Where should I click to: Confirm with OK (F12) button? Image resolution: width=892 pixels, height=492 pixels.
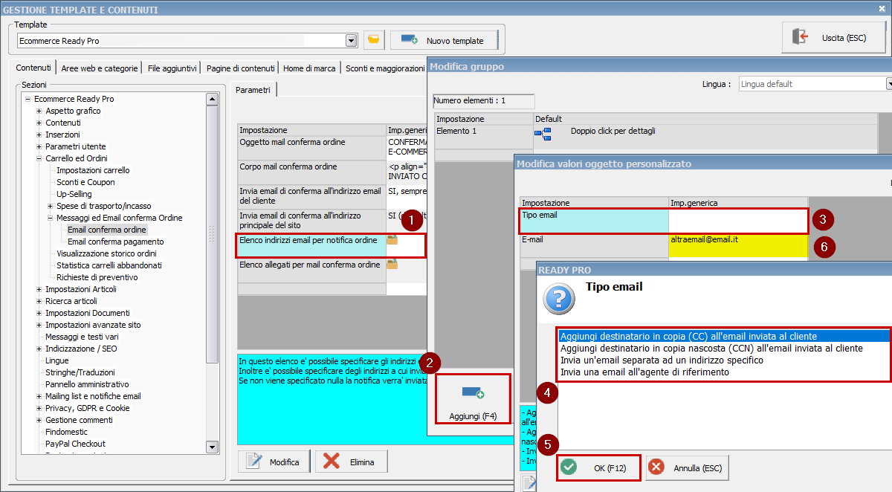[598, 467]
